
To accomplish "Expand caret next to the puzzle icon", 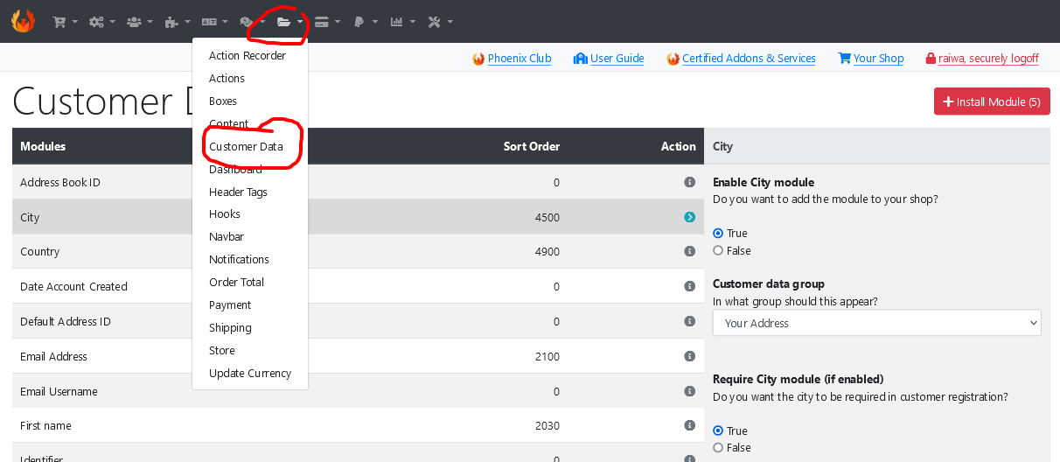I will click(188, 23).
